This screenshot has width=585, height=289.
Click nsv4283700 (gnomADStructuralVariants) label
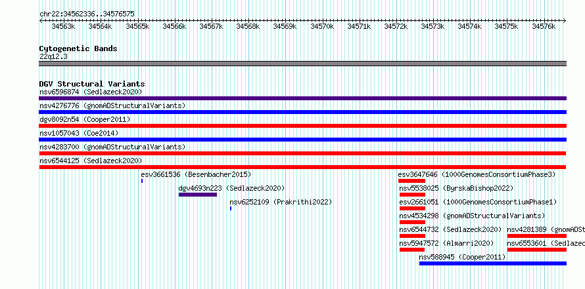tap(112, 147)
